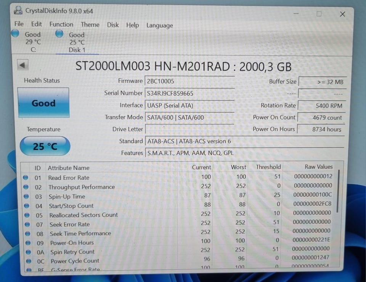Select the Read Error Rate row

(x=178, y=177)
